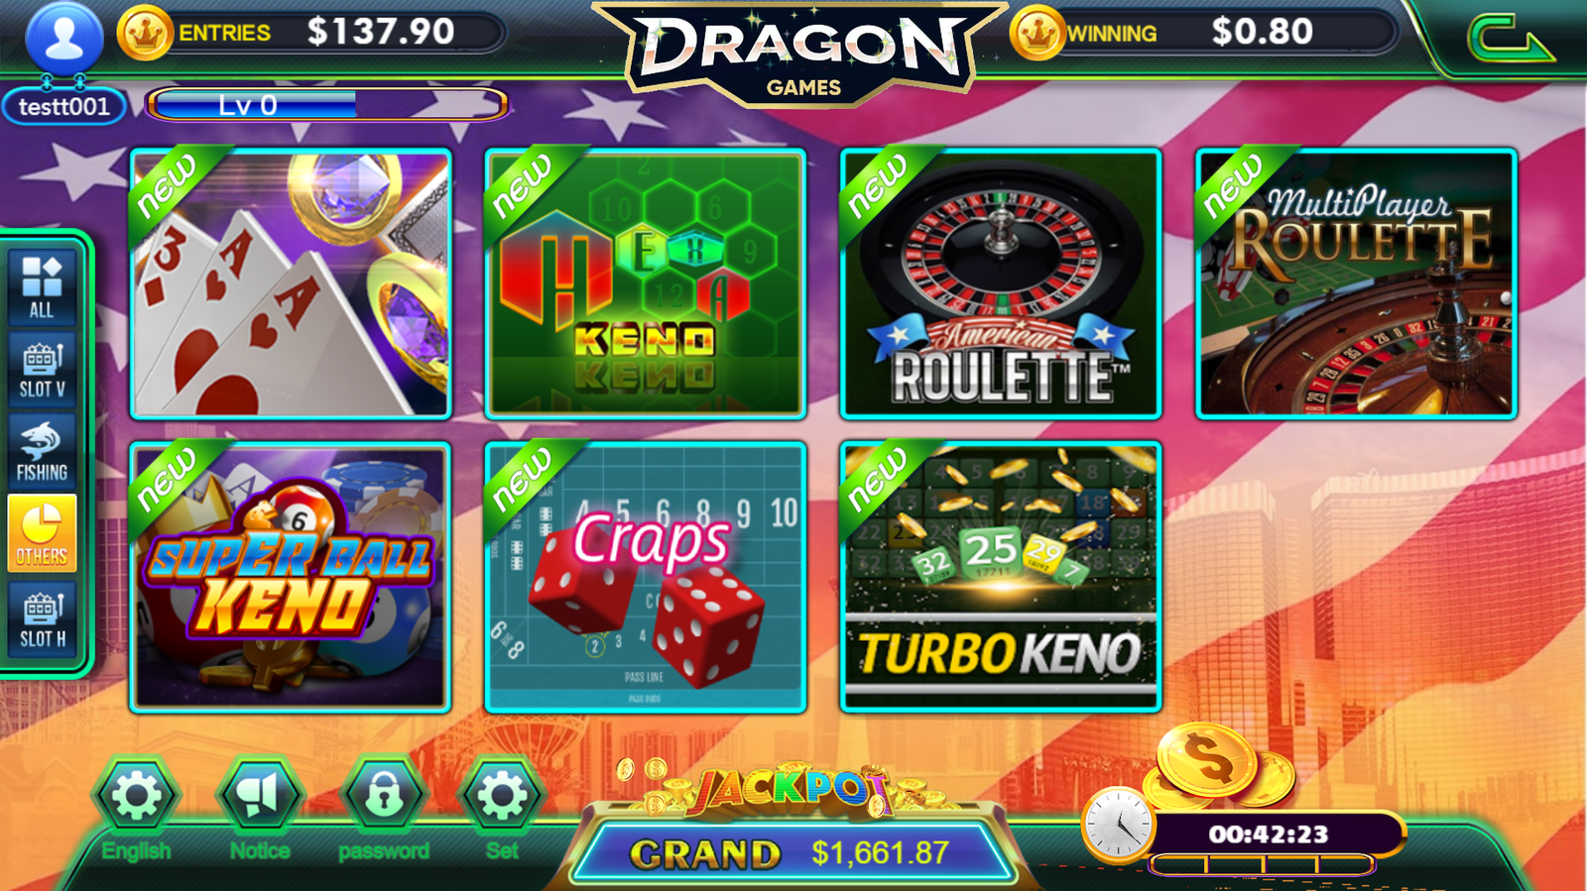This screenshot has width=1587, height=891.
Task: Launch the American Roulette game
Action: (1000, 283)
